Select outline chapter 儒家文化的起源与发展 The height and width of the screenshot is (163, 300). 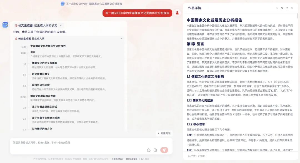43,96
